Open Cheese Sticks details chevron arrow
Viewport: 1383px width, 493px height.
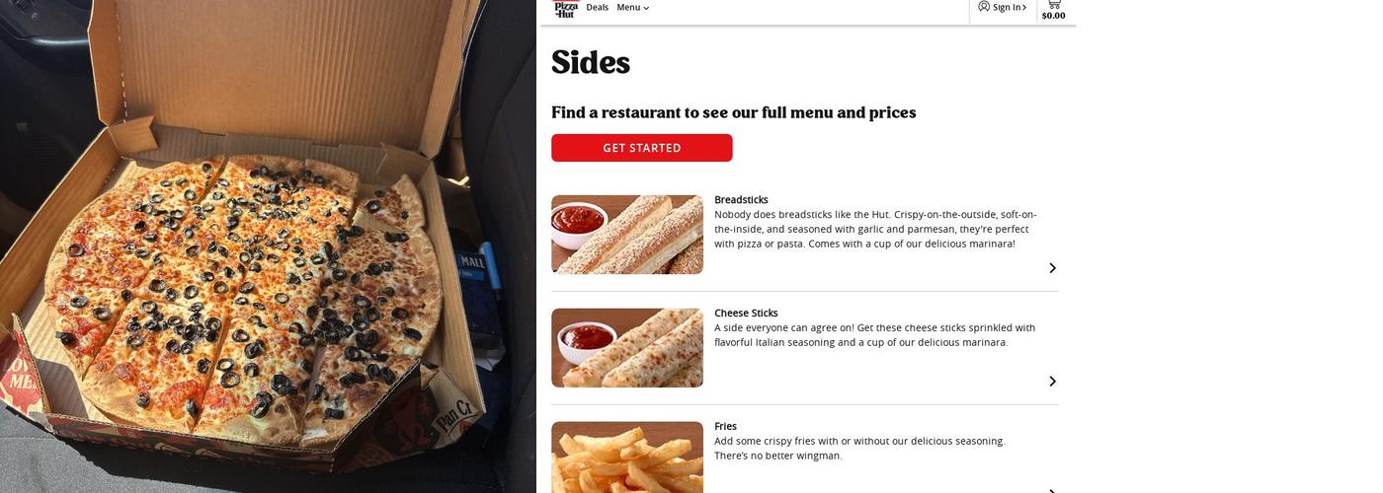click(1052, 382)
